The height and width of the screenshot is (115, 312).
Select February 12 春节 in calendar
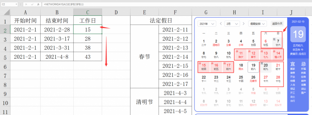pos(253,55)
